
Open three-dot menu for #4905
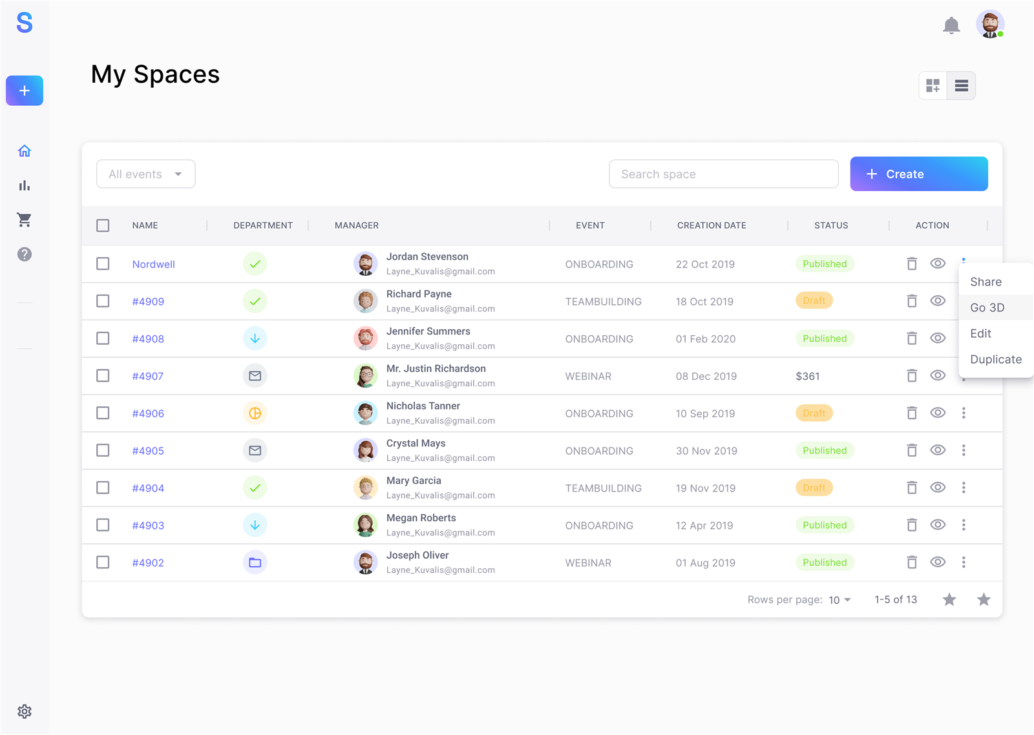click(x=964, y=451)
